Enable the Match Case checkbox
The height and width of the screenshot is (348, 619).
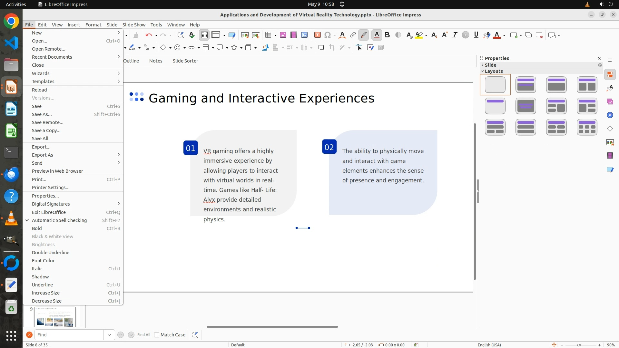tap(157, 335)
